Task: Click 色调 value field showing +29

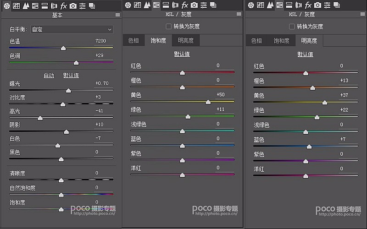Action: tap(104, 55)
